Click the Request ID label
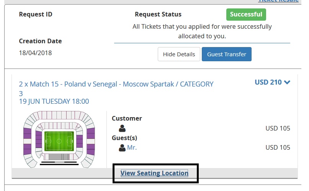 click(x=36, y=15)
